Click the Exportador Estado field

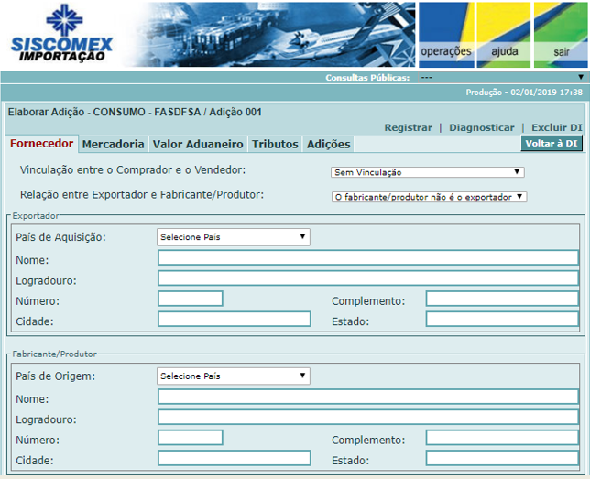(x=502, y=319)
